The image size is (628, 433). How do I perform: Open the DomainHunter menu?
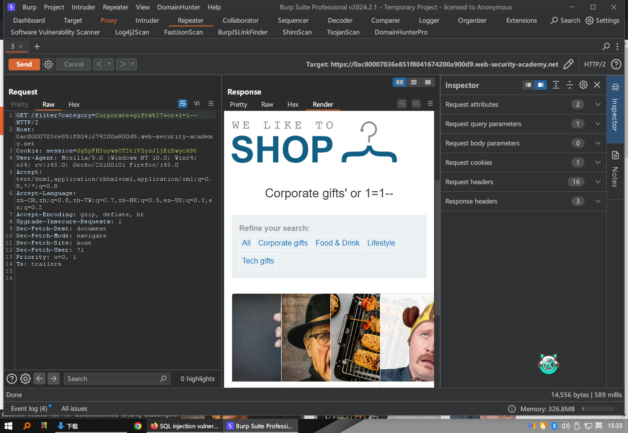179,7
